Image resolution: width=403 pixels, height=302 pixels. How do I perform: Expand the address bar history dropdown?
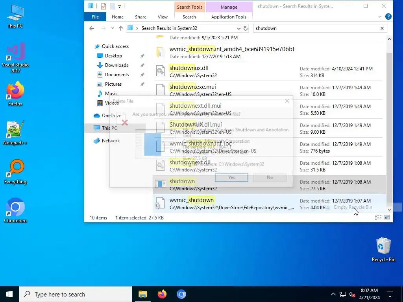pyautogui.click(x=239, y=28)
